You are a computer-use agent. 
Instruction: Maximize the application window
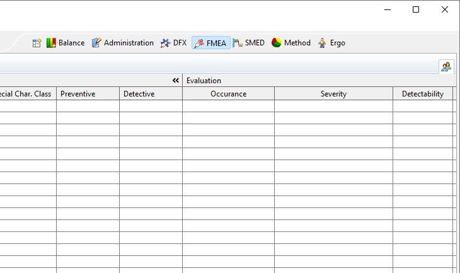point(416,9)
